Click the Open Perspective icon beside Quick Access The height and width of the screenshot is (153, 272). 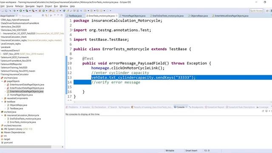(267, 11)
